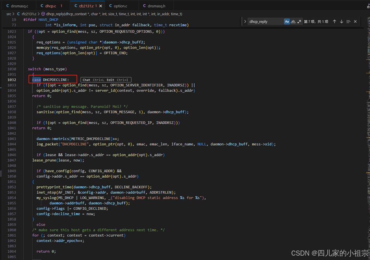Click OPTION_REQUESTED_OPTIONS in line 1023
Viewport: 370px width, 260px height.
point(125,31)
